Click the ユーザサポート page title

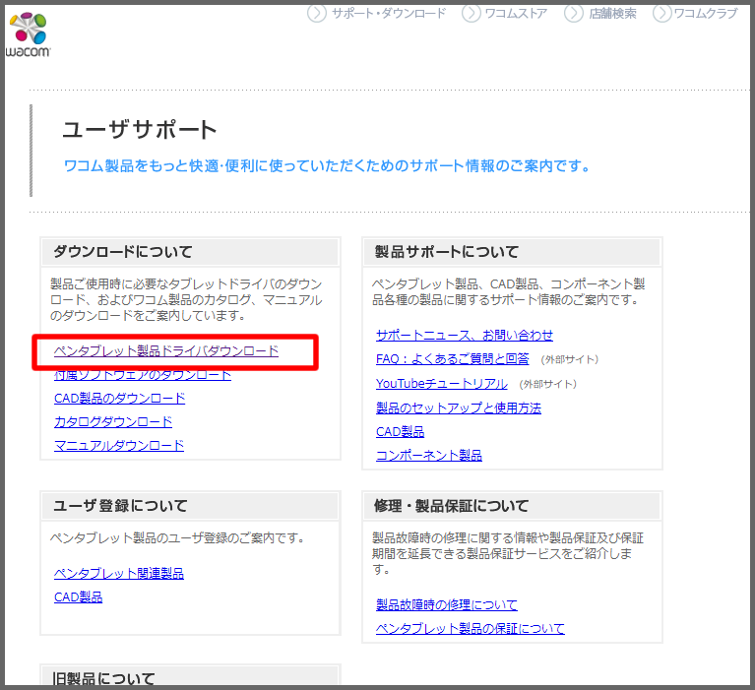click(x=140, y=130)
